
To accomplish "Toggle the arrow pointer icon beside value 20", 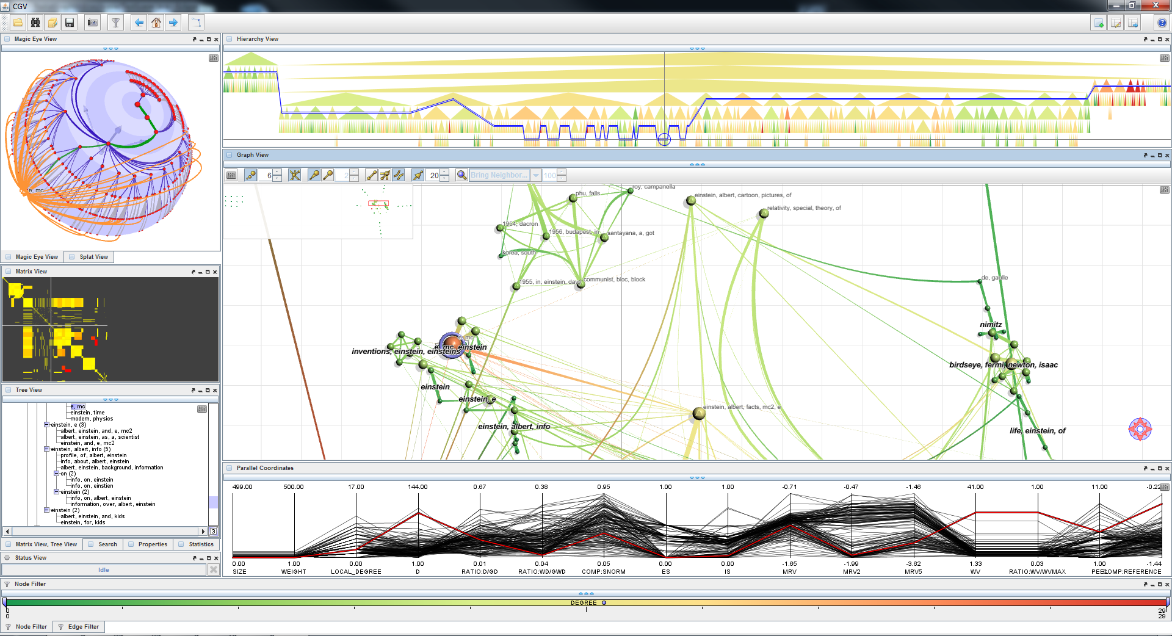I will [418, 175].
